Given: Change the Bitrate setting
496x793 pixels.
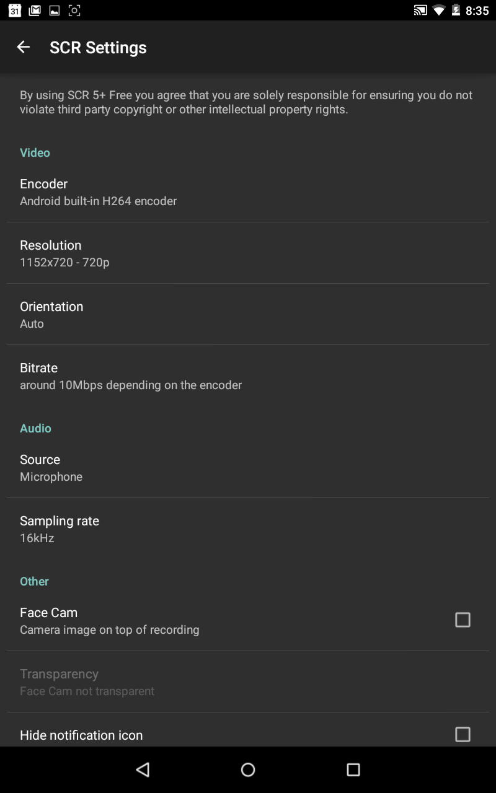Looking at the screenshot, I should click(248, 376).
